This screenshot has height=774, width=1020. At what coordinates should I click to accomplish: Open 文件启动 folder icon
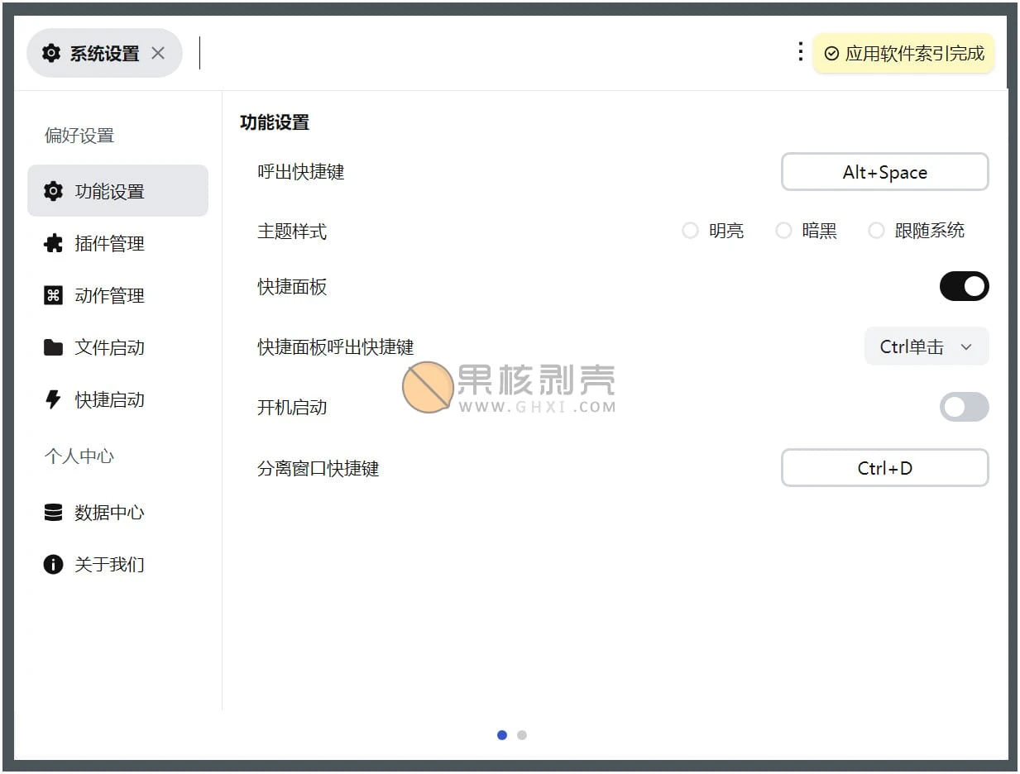[53, 347]
